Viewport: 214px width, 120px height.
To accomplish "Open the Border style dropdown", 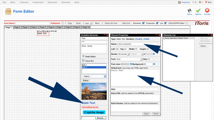I will click(x=124, y=54).
